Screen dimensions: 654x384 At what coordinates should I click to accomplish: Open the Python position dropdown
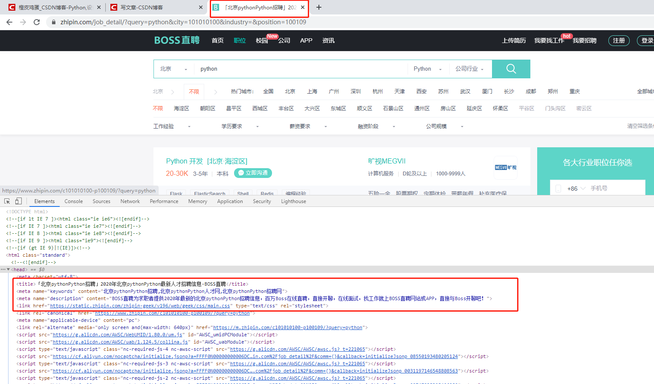tap(428, 69)
